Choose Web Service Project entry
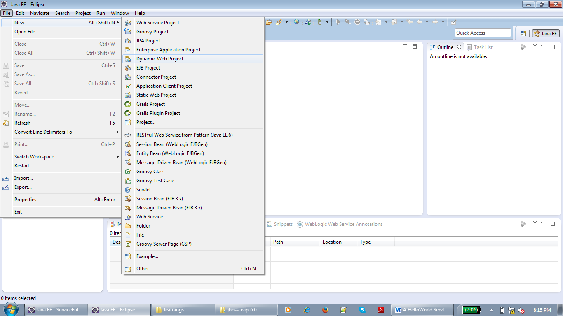 193,23
